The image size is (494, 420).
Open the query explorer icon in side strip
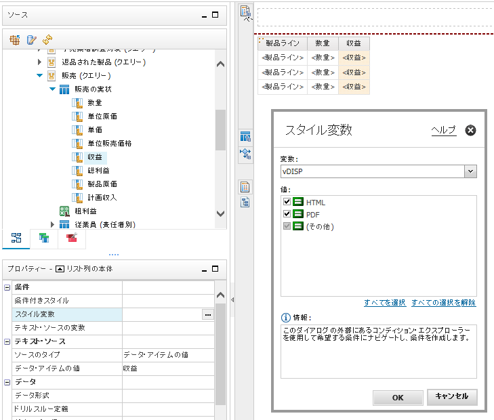click(x=245, y=137)
